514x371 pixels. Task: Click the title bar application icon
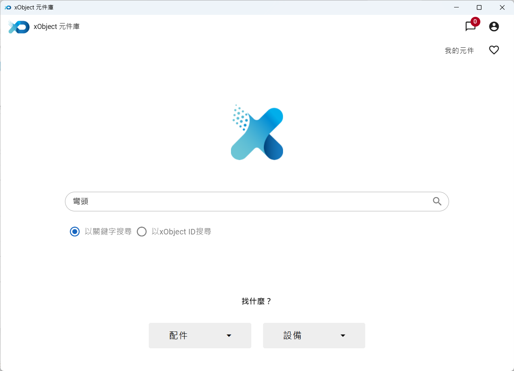click(8, 7)
